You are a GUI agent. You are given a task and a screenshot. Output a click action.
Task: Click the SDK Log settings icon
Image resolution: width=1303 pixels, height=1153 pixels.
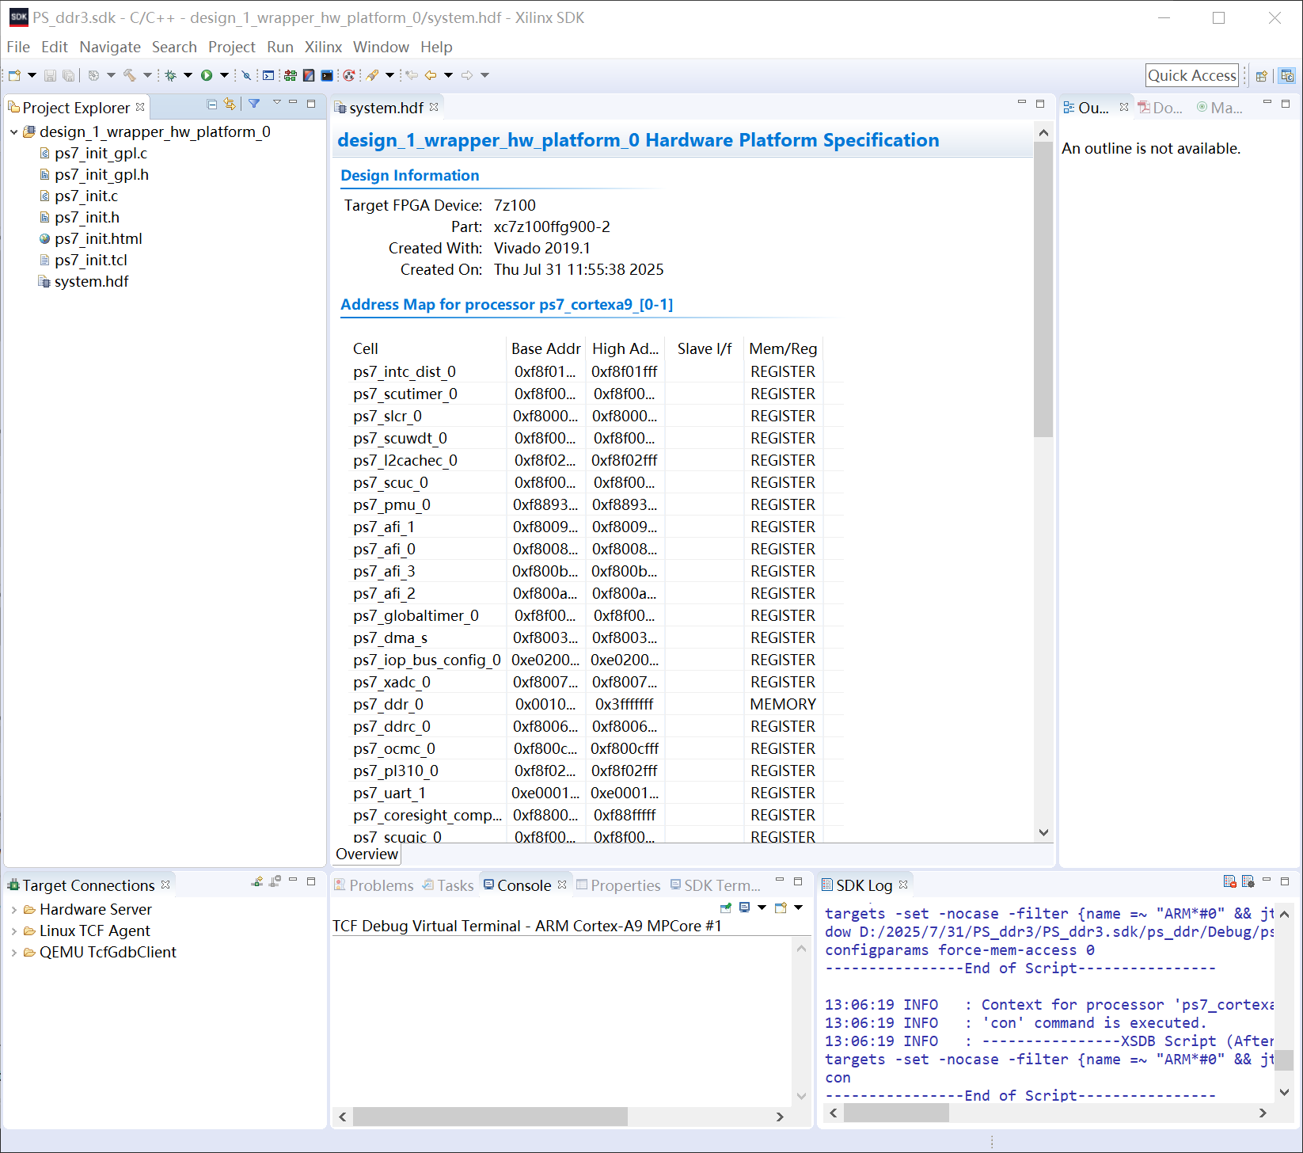(1248, 881)
